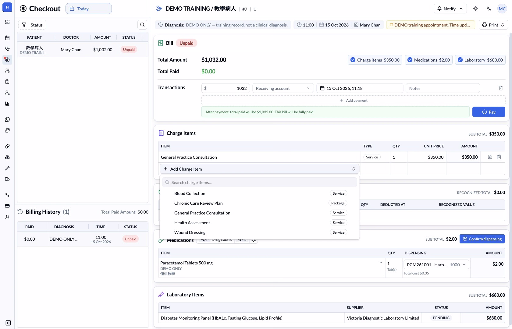
Task: Open the stethoscope consultation icon in sidebar
Action: [x=7, y=49]
